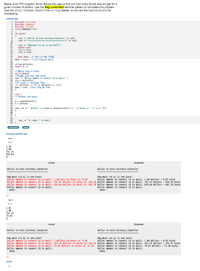The width and height of the screenshot is (200, 271).
Task: Click the 'double euro;' line
Action: pyautogui.click(x=25, y=48)
